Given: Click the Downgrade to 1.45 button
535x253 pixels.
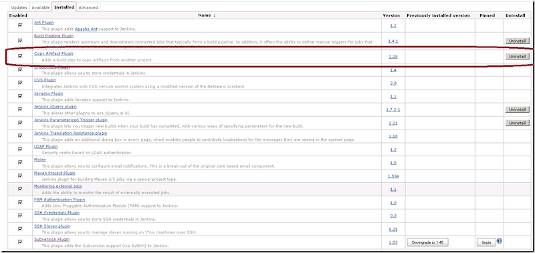Looking at the screenshot, I should (x=427, y=242).
